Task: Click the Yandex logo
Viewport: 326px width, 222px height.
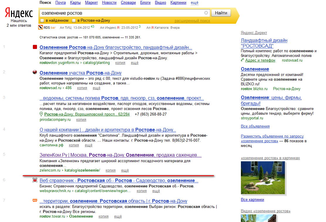Action: click(x=19, y=13)
